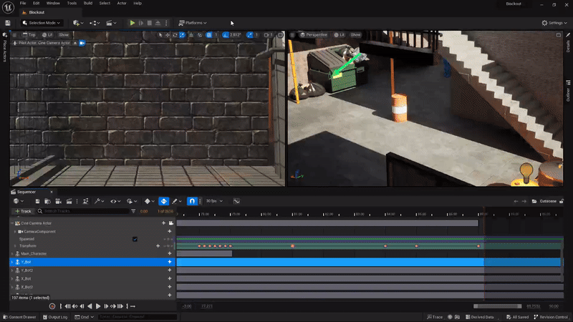Toggle the Cutscene sequence lock icon
This screenshot has height=322, width=573.
(x=560, y=201)
